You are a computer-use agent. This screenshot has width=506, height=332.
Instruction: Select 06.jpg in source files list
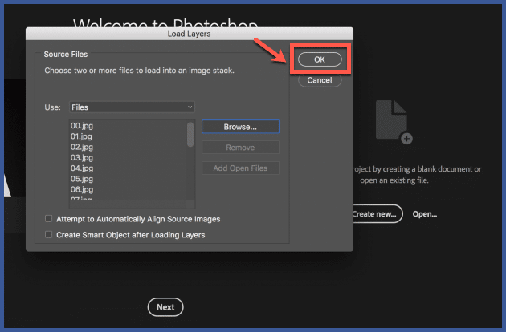click(x=82, y=189)
